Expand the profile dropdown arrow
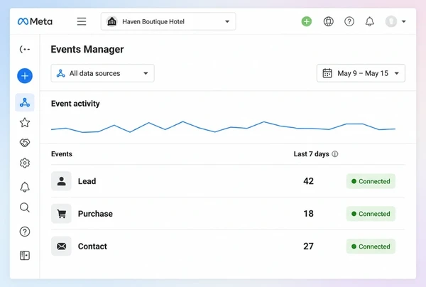 [x=404, y=21]
